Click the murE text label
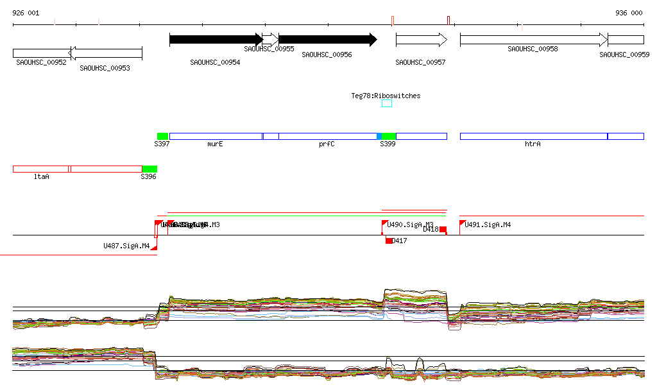This screenshot has width=657, height=392. [x=215, y=144]
